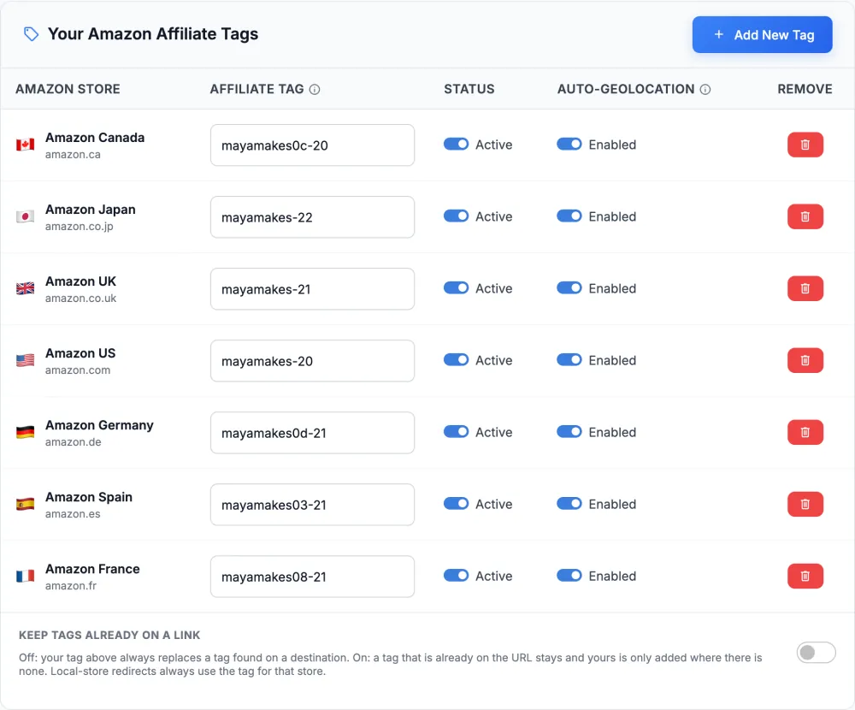Toggle Active status for Amazon Japan
The image size is (855, 710).
pos(456,216)
